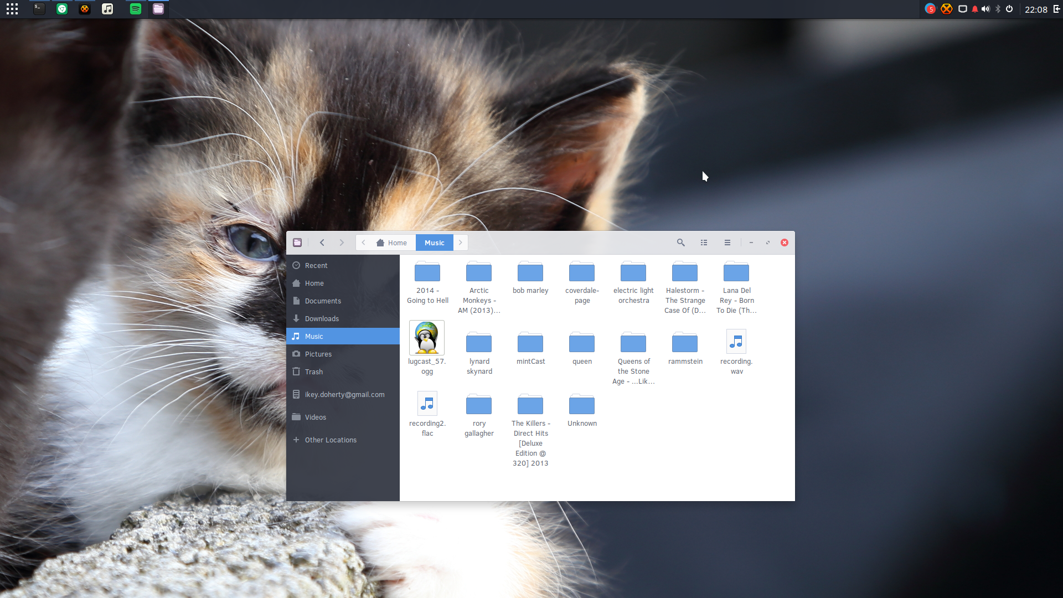Click the log out icon next to the clock
Viewport: 1063px width, 598px height.
pos(1056,9)
